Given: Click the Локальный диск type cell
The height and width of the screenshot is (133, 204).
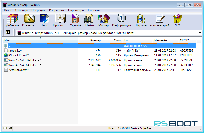Looking at the screenshot, I should (135, 46).
